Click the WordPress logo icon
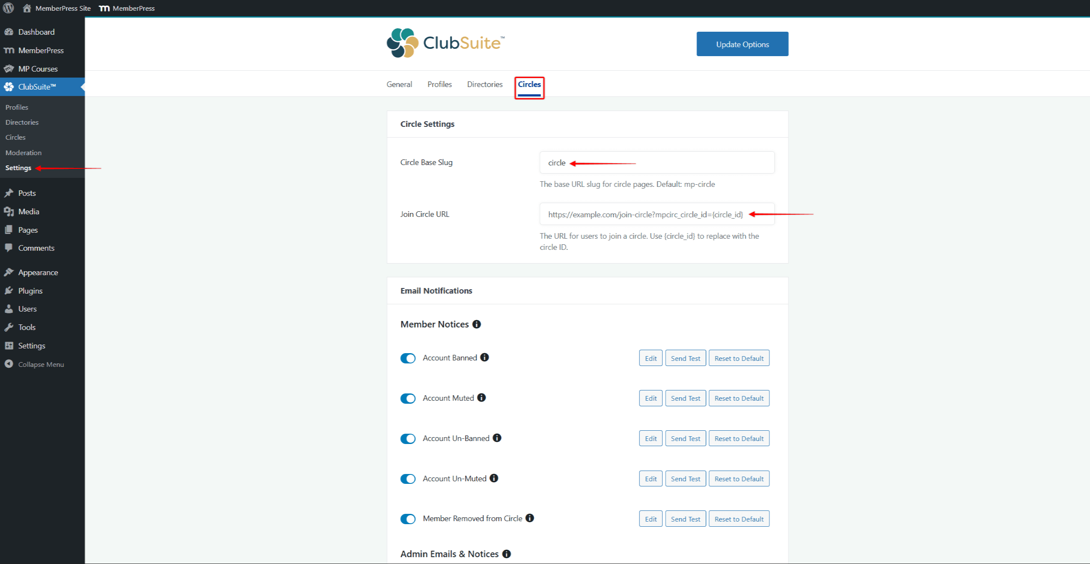1090x564 pixels. pyautogui.click(x=8, y=8)
